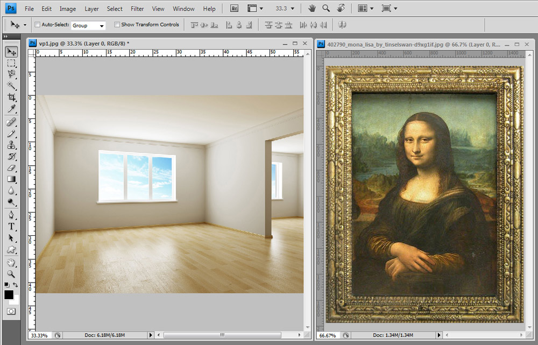The width and height of the screenshot is (538, 345).
Task: Select the Crop tool
Action: coord(11,97)
